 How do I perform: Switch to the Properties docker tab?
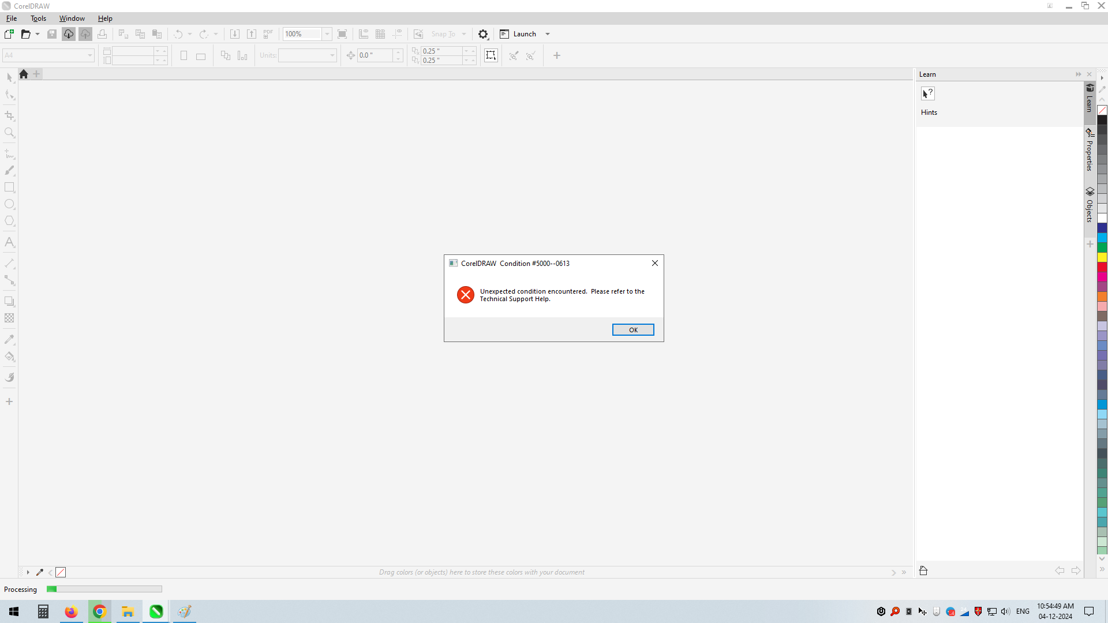pos(1090,150)
